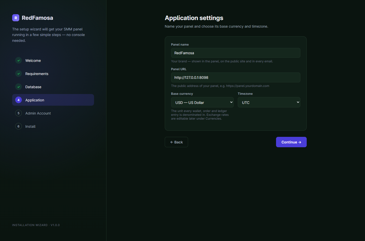
Task: Click the 'Your brand — shown in the panel' hint
Action: 222,61
